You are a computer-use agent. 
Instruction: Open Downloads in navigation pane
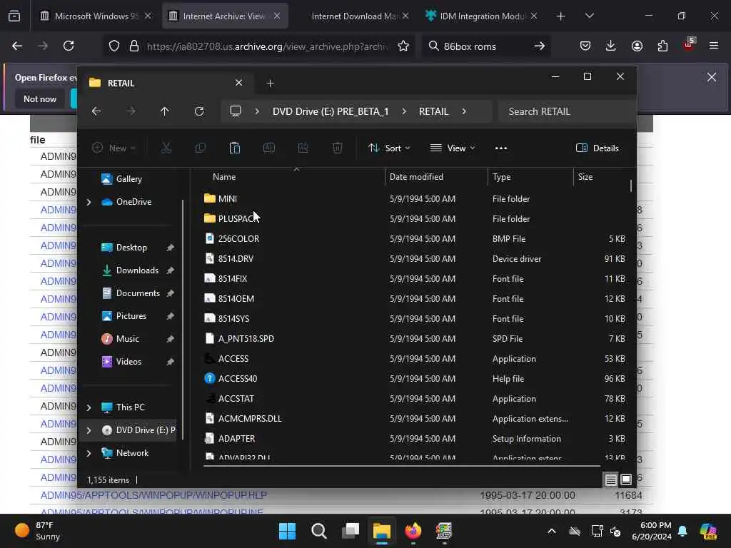(137, 270)
